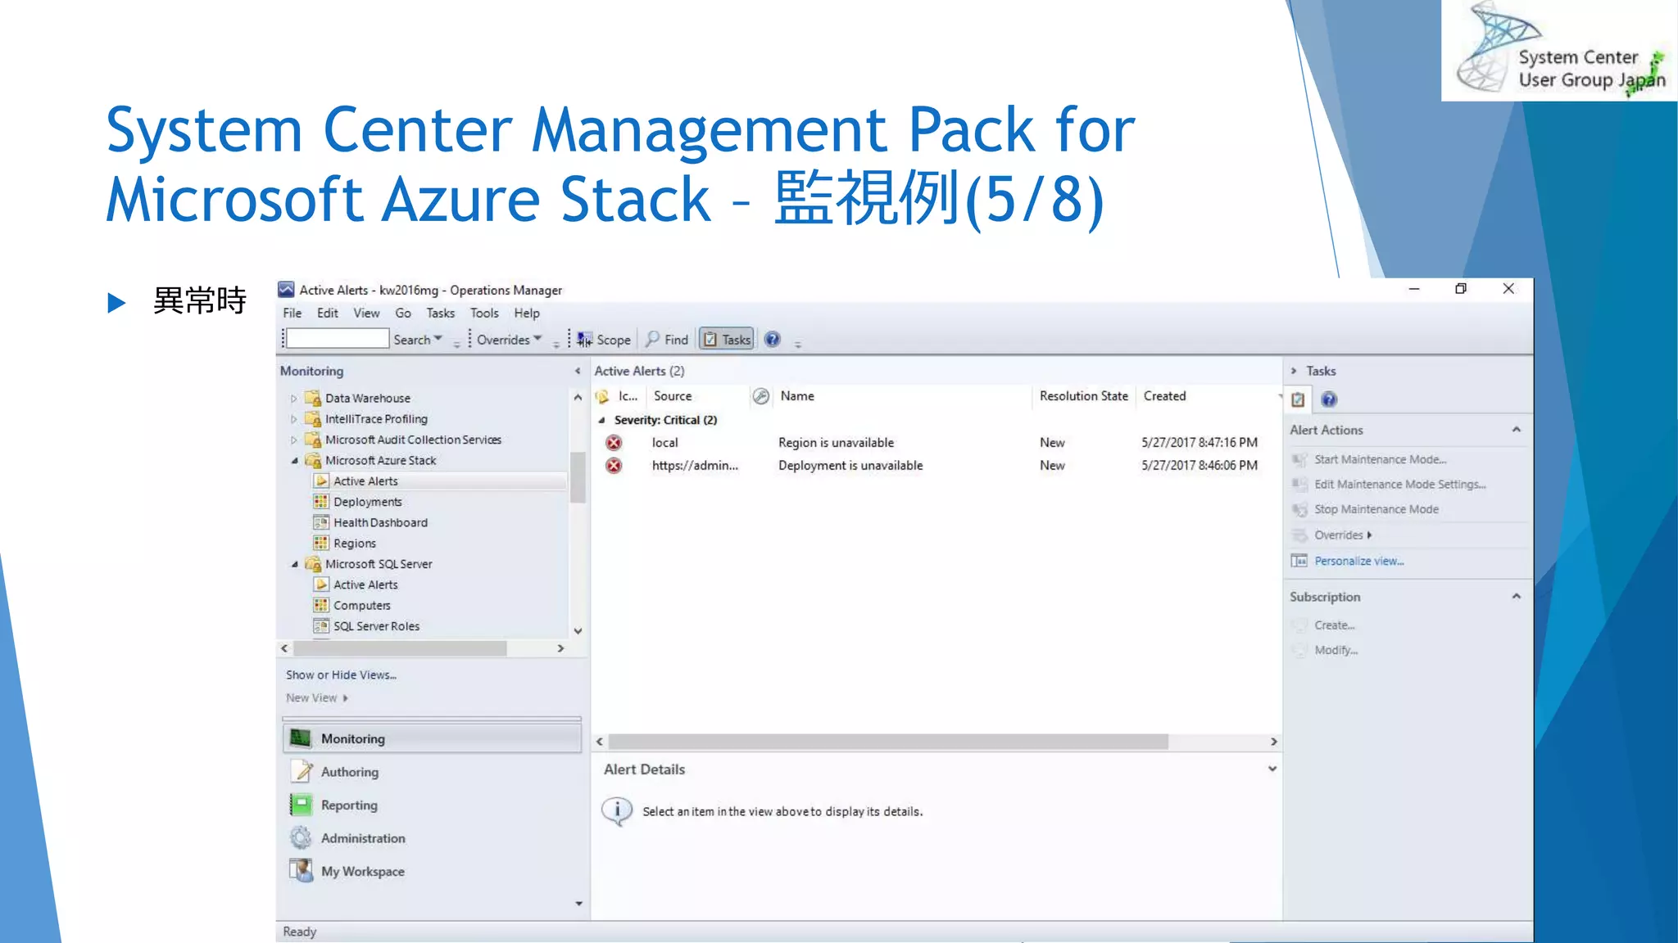1678x943 pixels.
Task: Select Microsoft Azure Stack folder icon
Action: click(313, 460)
